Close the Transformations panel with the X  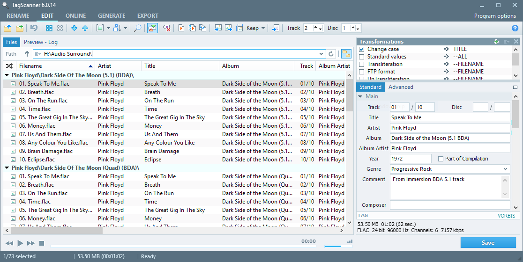pyautogui.click(x=516, y=42)
